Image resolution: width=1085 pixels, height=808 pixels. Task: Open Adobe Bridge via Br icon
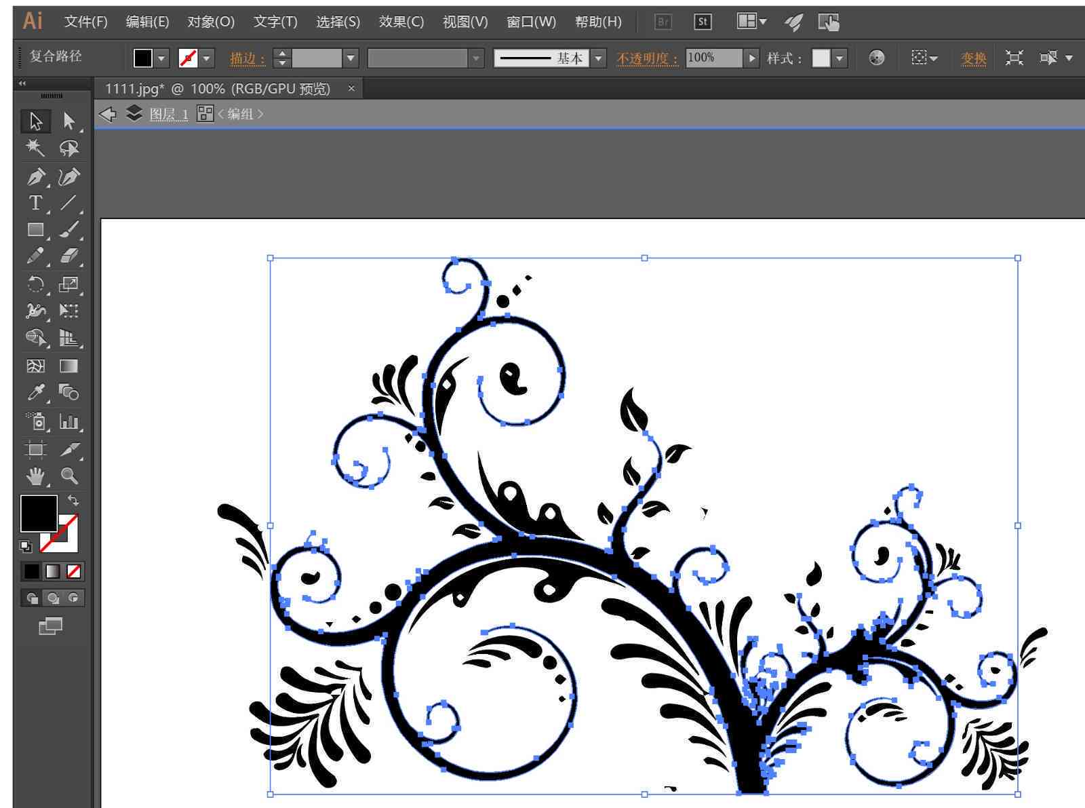[x=663, y=22]
